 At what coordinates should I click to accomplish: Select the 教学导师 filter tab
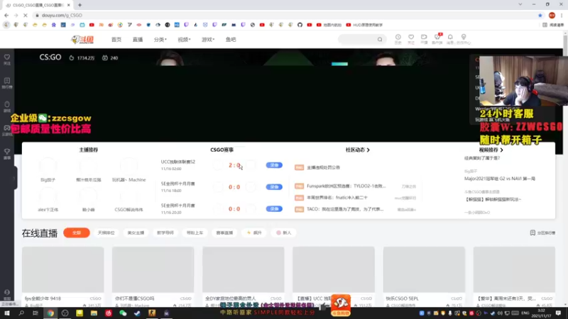point(165,233)
